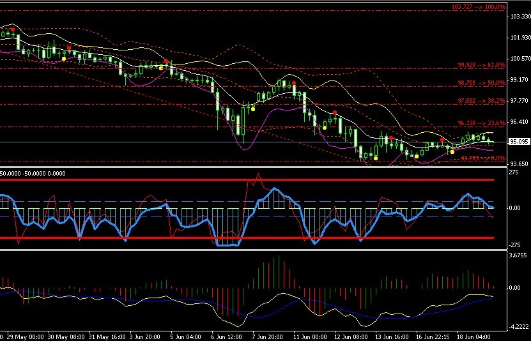Click 103.330 on the price scale
Viewport: 531px width, 341px height.
[520, 16]
